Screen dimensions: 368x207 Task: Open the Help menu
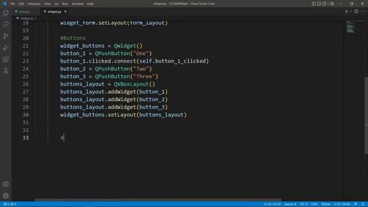pos(90,4)
